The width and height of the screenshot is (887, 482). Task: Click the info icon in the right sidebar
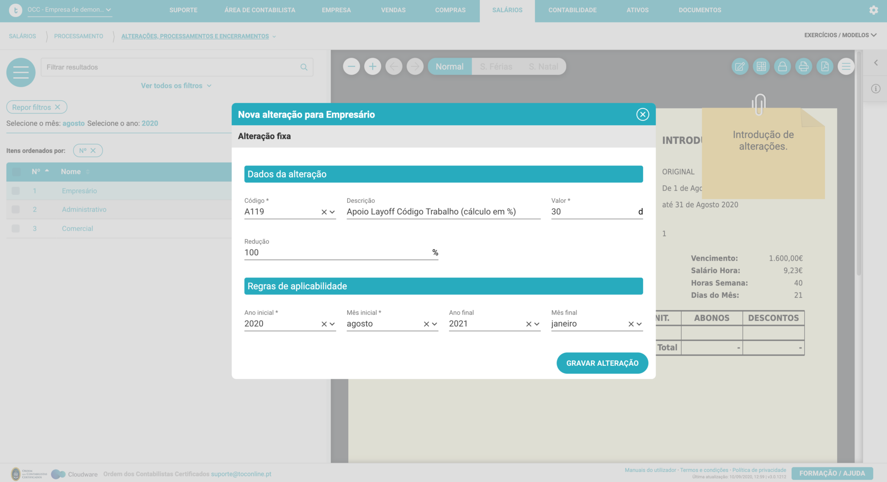click(x=876, y=89)
